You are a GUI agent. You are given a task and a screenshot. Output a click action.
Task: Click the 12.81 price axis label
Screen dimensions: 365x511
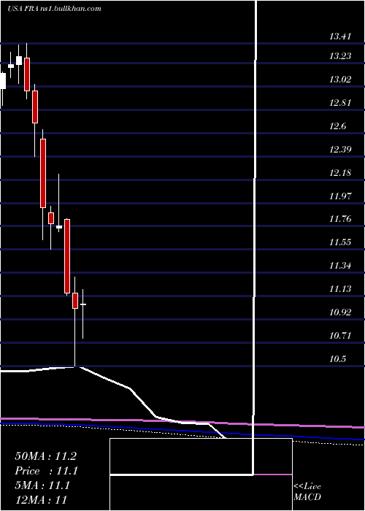click(340, 103)
